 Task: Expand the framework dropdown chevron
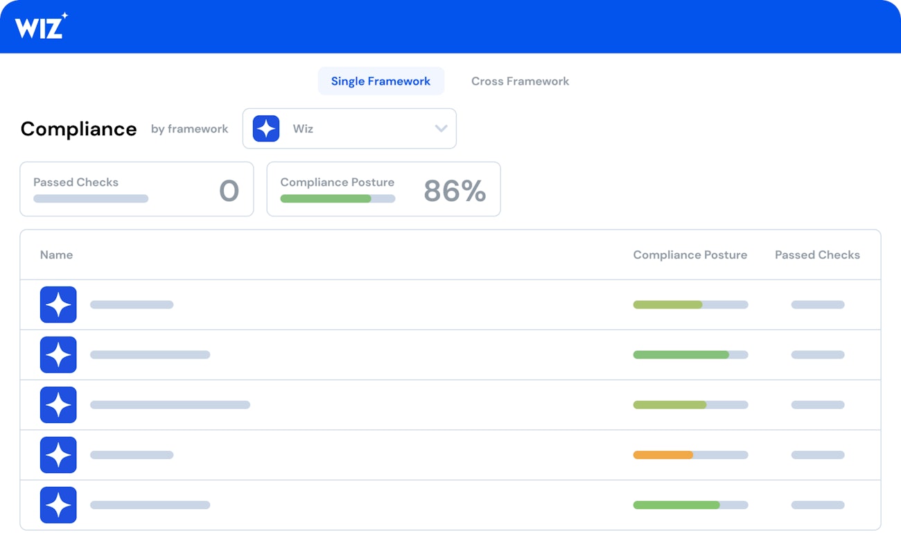[x=441, y=129]
